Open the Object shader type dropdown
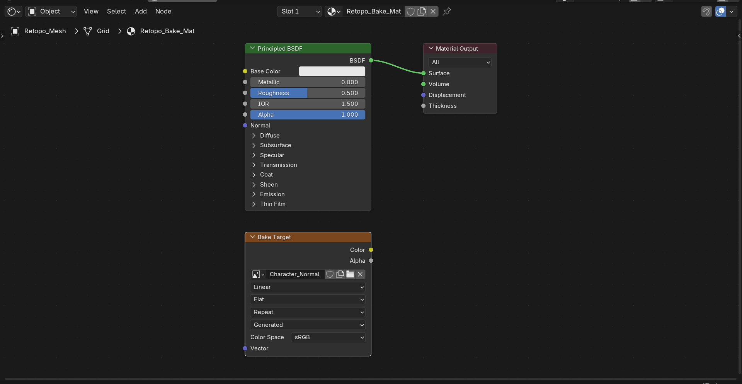Screen dimensions: 742x384 click(x=51, y=12)
